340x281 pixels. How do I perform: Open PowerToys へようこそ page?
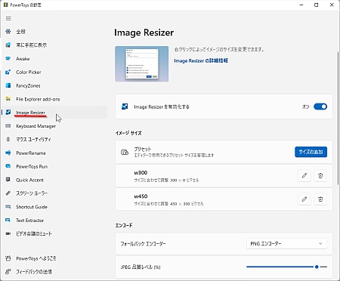[36, 258]
